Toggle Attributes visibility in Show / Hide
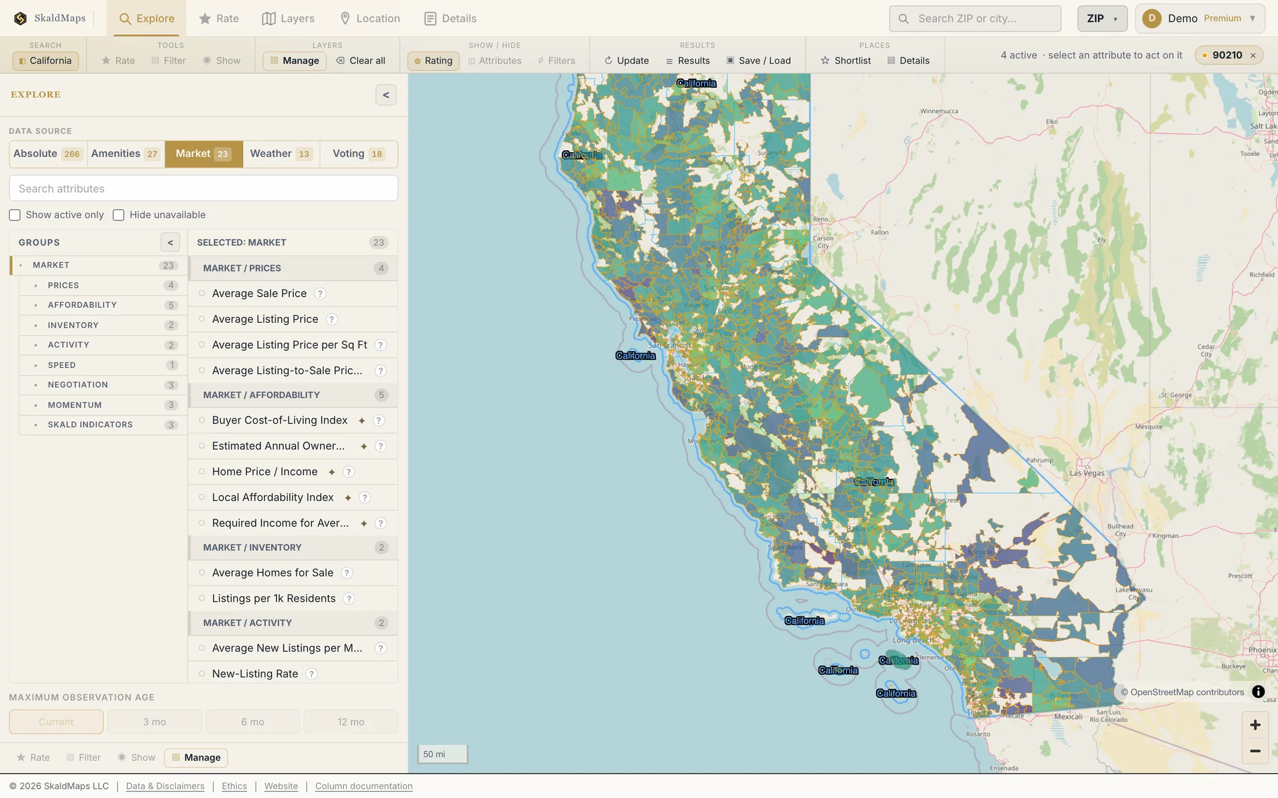 pos(495,60)
